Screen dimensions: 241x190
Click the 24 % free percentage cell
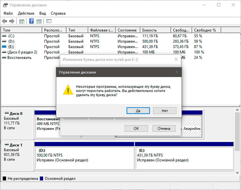198,58
